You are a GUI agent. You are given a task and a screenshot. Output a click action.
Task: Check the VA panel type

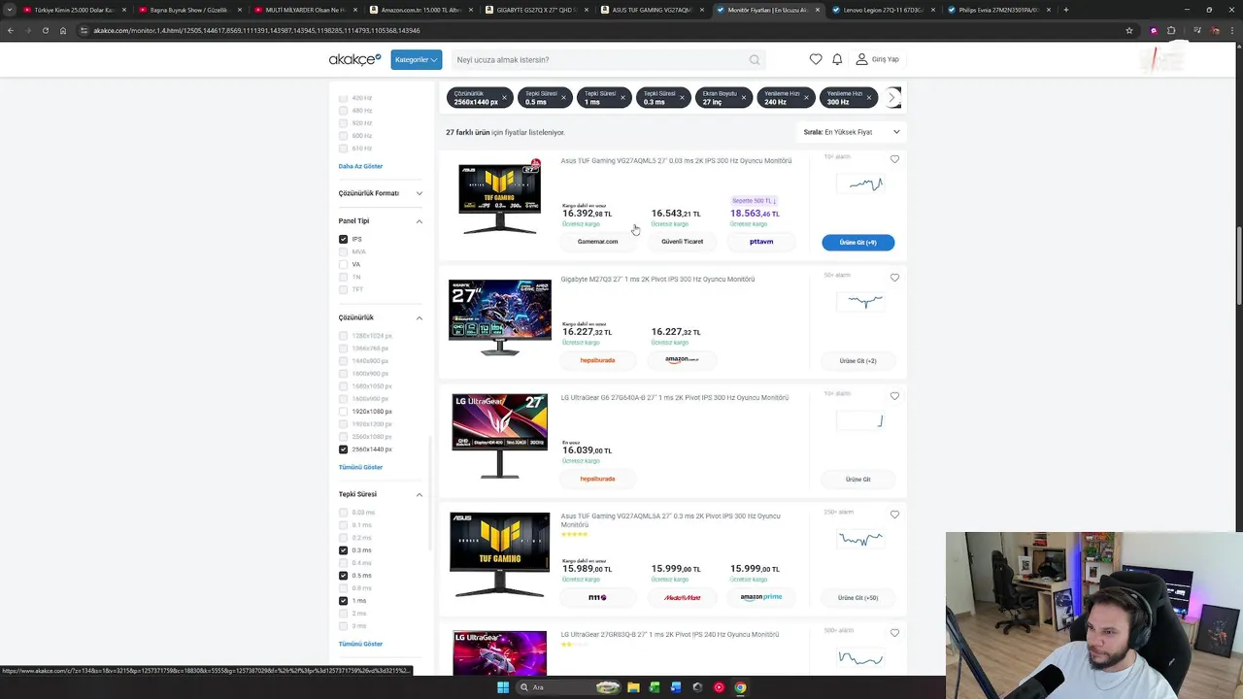(343, 264)
